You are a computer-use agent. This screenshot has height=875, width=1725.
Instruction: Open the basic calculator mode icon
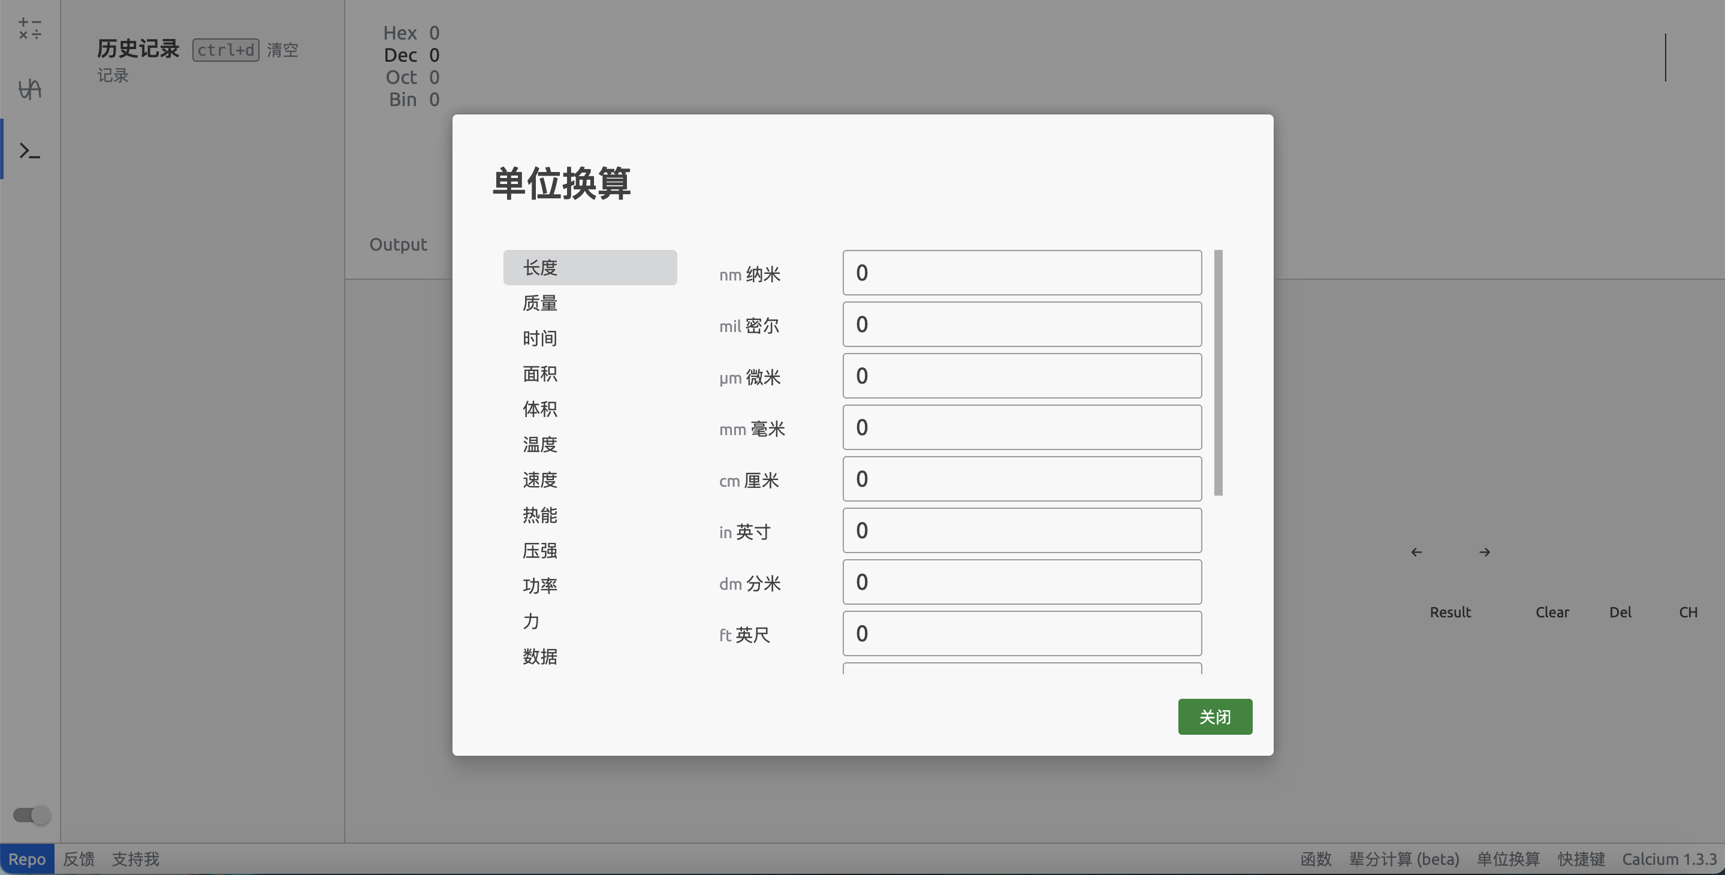pyautogui.click(x=29, y=29)
